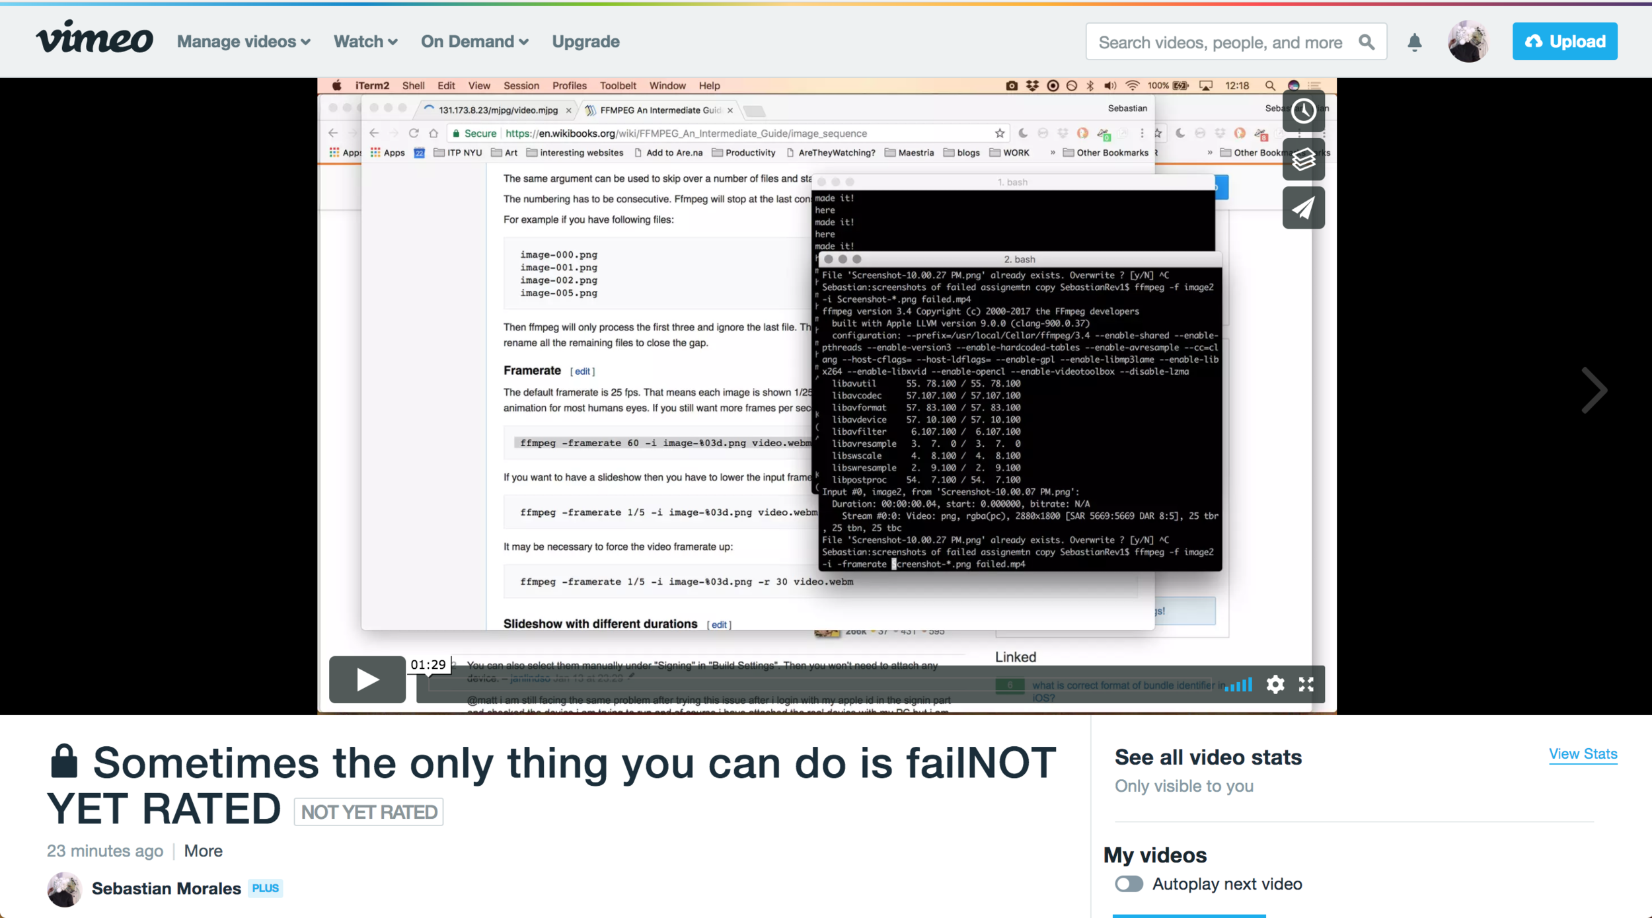Click the Upload button
Image resolution: width=1652 pixels, height=918 pixels.
click(x=1565, y=42)
